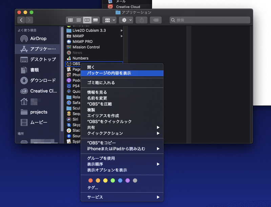This screenshot has height=207, width=271.
Task: Open Desktop from the sidebar
Action: click(x=37, y=60)
